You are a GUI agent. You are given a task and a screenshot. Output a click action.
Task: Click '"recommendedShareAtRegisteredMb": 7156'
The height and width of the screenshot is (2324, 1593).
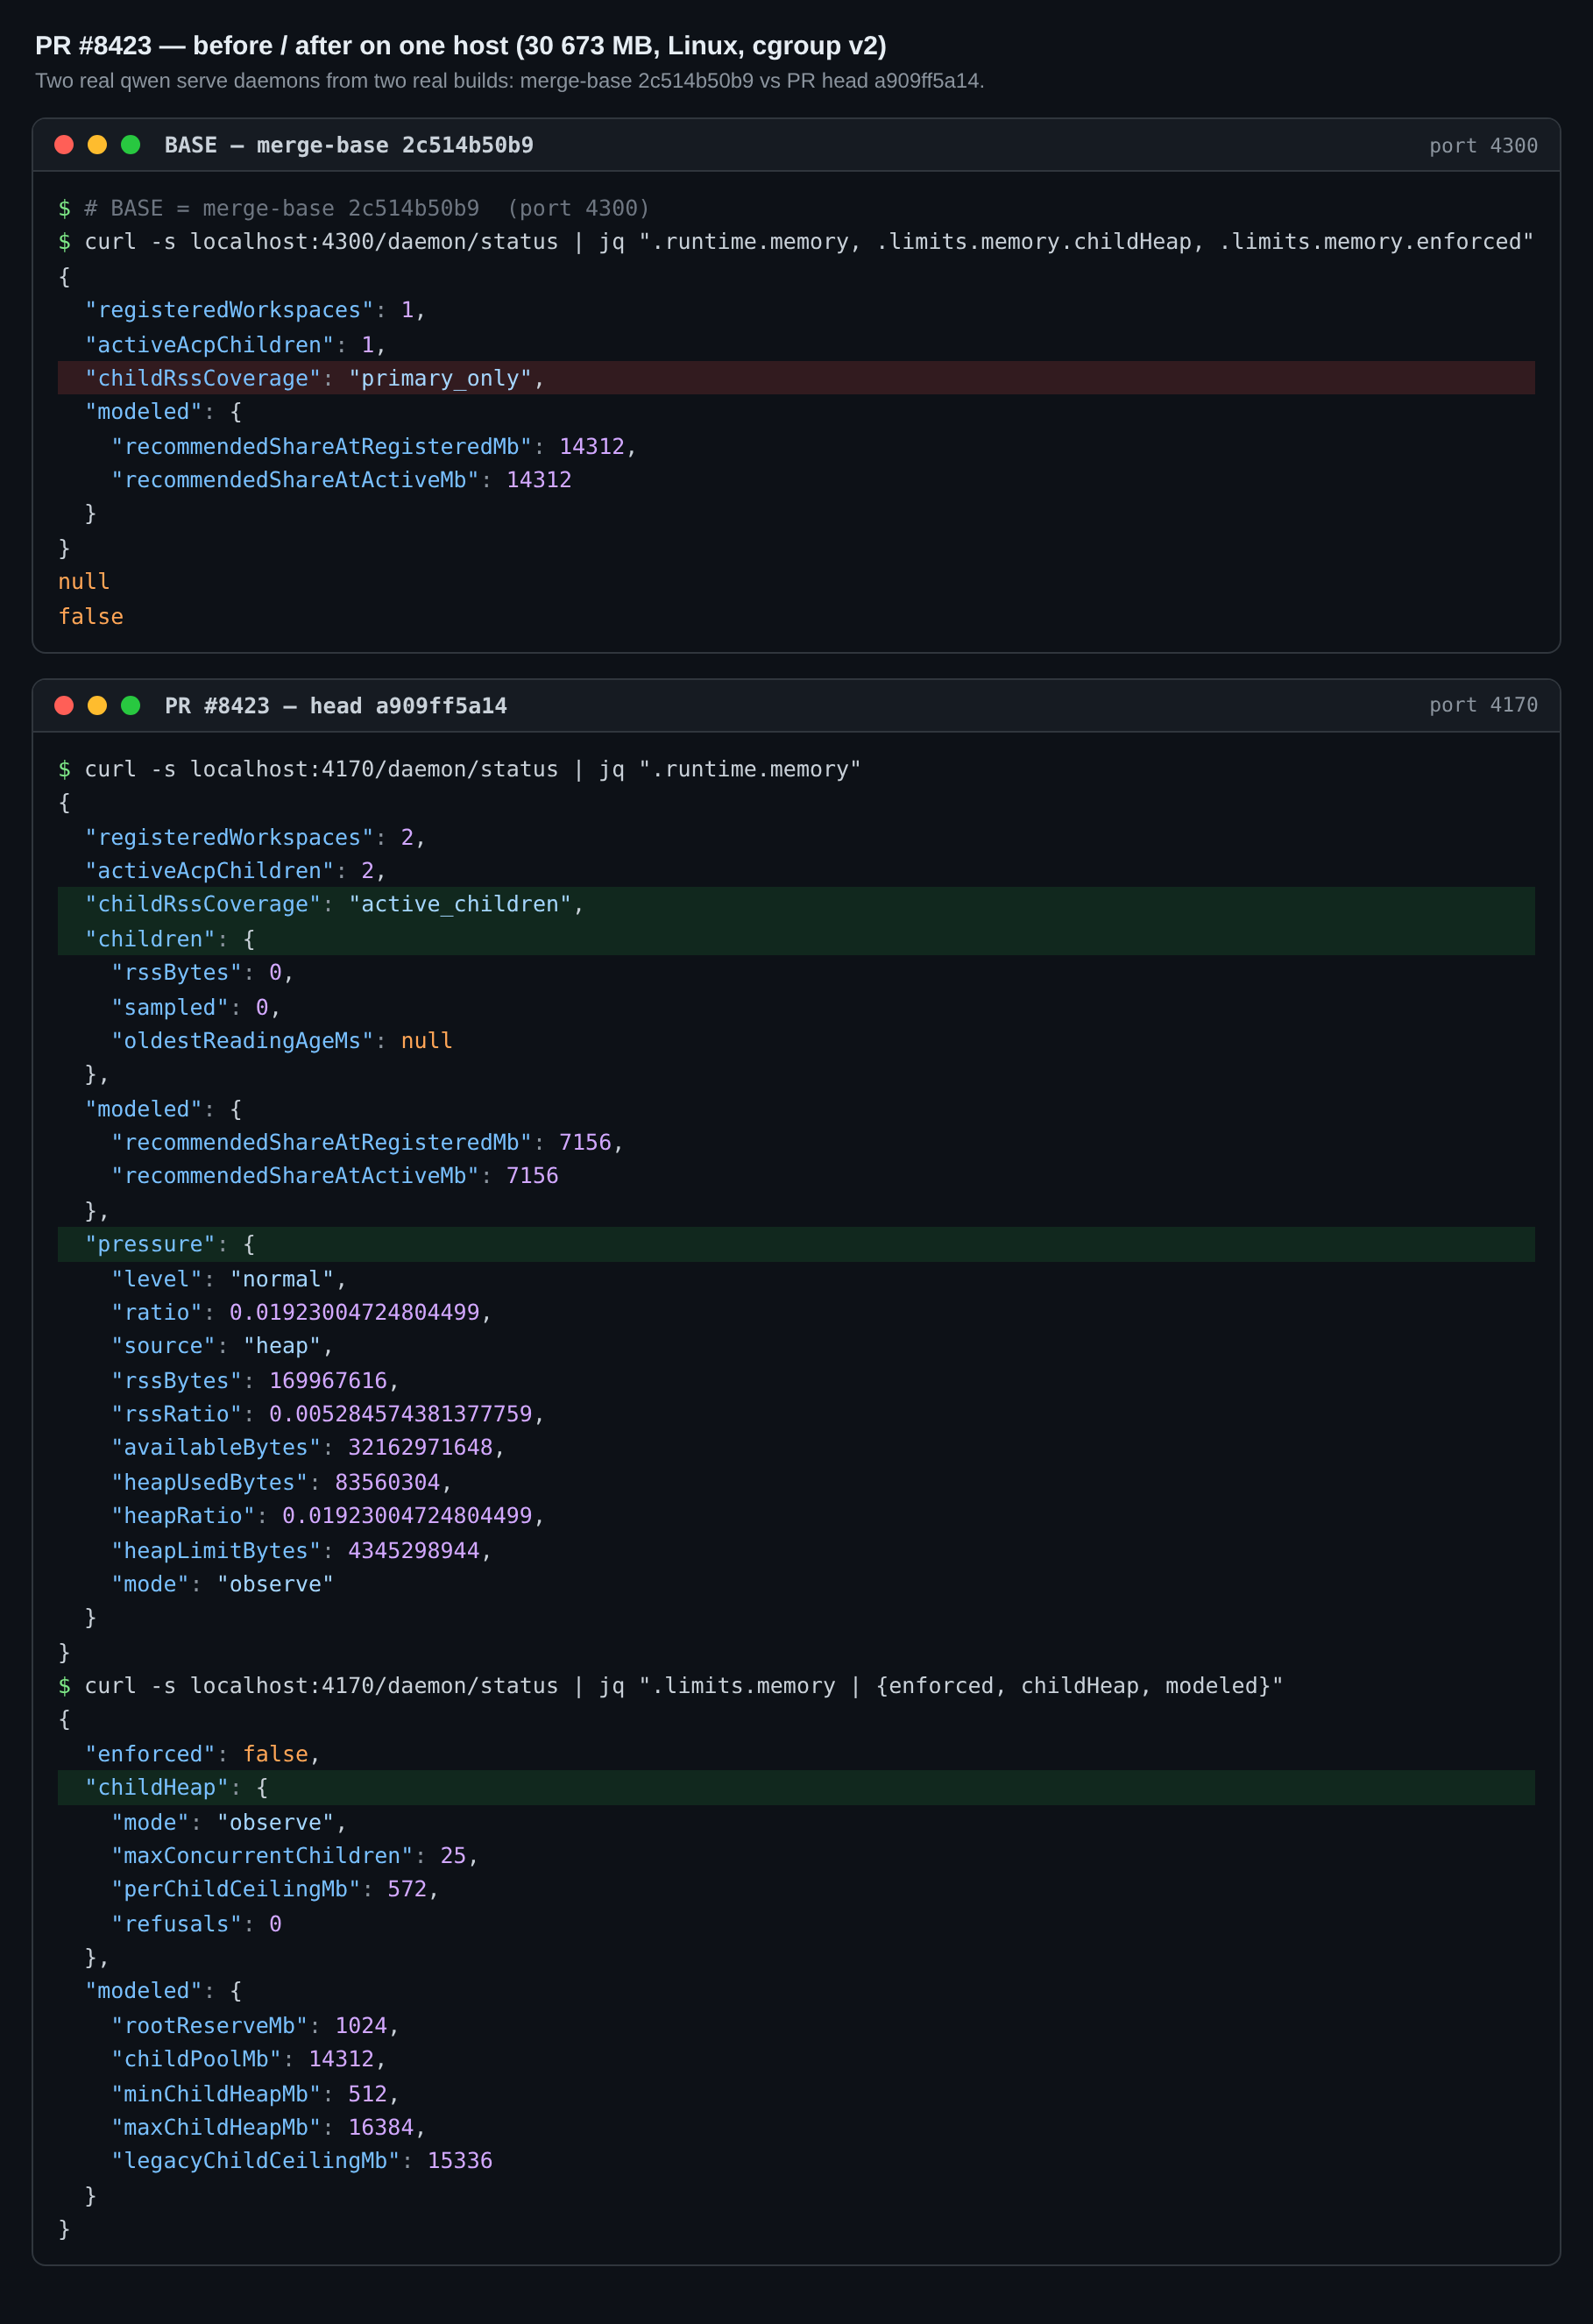click(x=367, y=1142)
